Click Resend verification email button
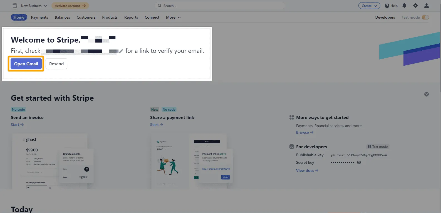 pos(56,64)
